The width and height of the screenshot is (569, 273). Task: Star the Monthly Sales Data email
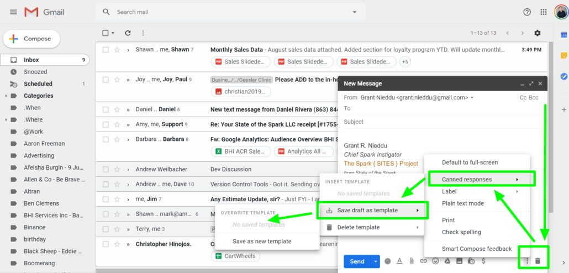tap(117, 50)
